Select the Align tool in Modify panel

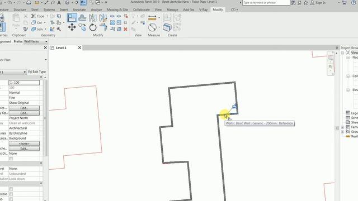[72, 18]
